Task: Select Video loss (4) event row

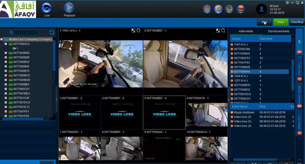Action: tap(262, 126)
